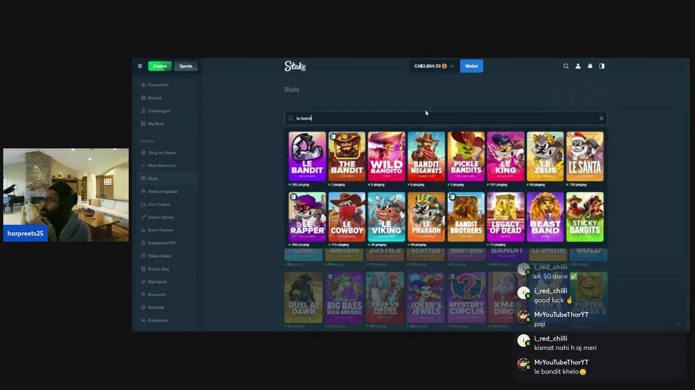Open the Le Cowboy game

tap(347, 217)
